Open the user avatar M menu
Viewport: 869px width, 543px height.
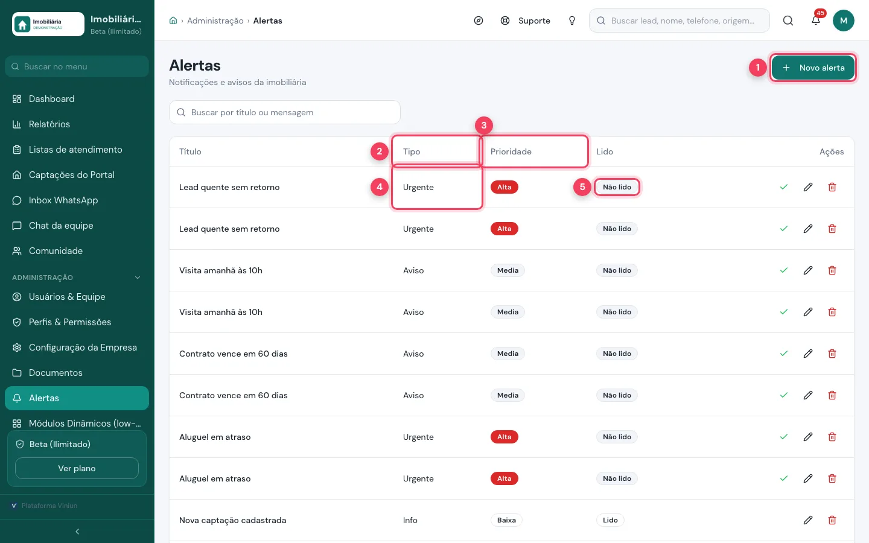(844, 21)
